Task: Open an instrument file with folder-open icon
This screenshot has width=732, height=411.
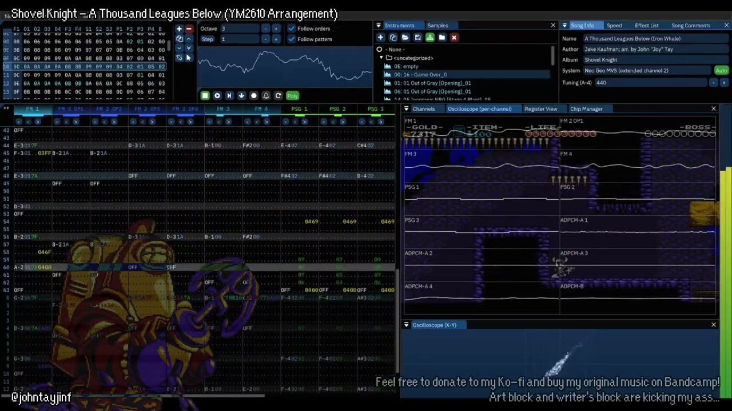Action: [405, 38]
